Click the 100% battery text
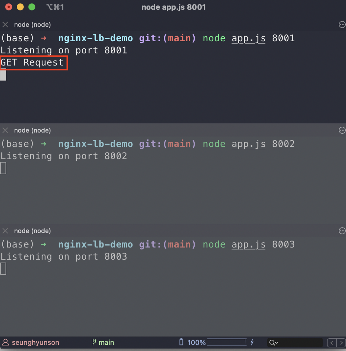The width and height of the screenshot is (346, 351). point(196,342)
